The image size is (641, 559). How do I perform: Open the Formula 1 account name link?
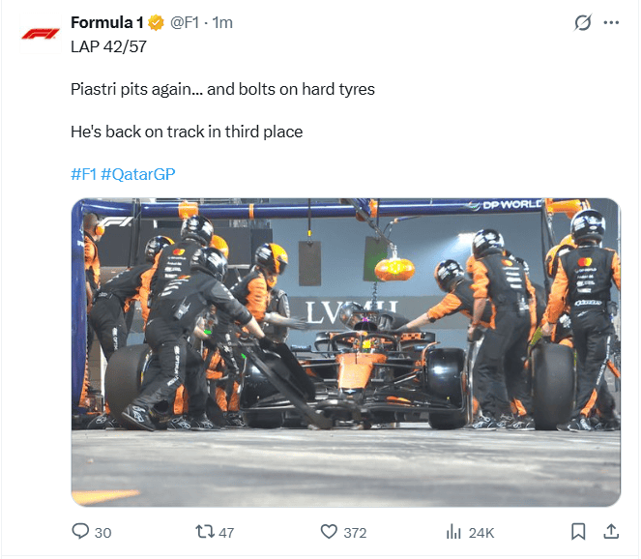tap(106, 22)
